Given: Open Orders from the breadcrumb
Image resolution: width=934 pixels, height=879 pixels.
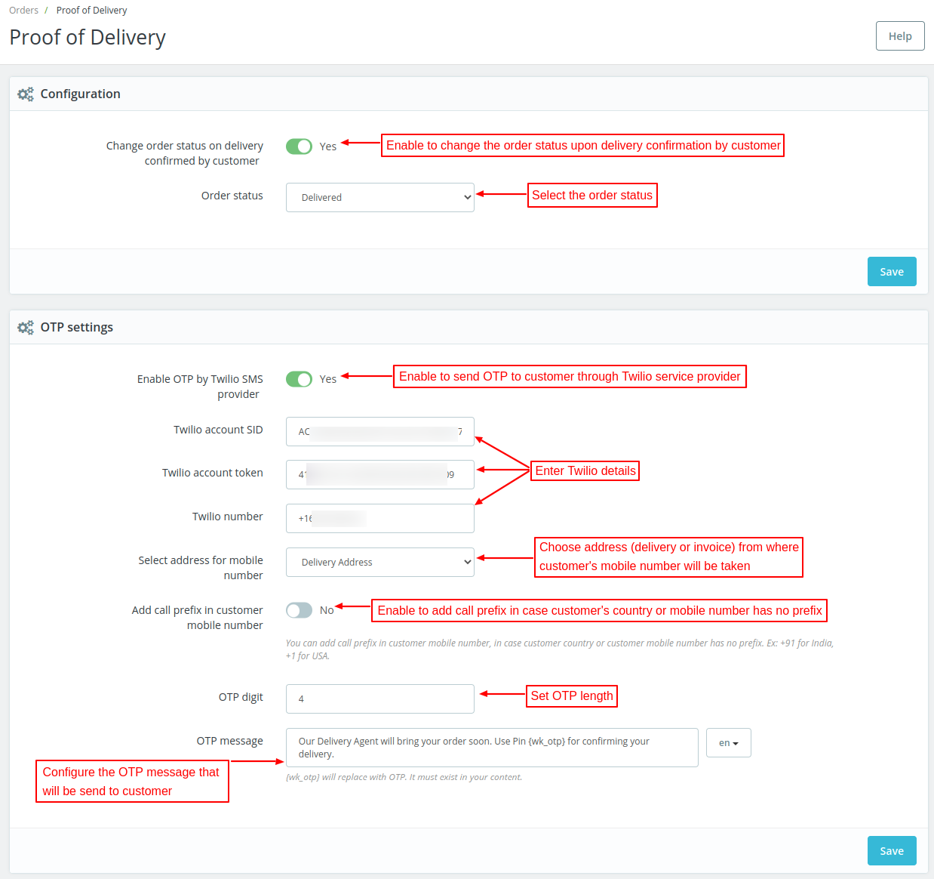Looking at the screenshot, I should tap(23, 10).
